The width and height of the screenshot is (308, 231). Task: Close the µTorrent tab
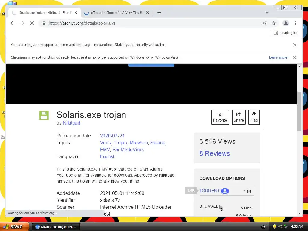point(148,13)
